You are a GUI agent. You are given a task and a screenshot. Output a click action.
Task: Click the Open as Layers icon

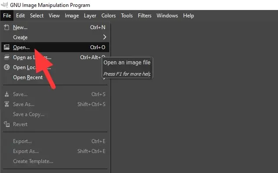[7, 57]
